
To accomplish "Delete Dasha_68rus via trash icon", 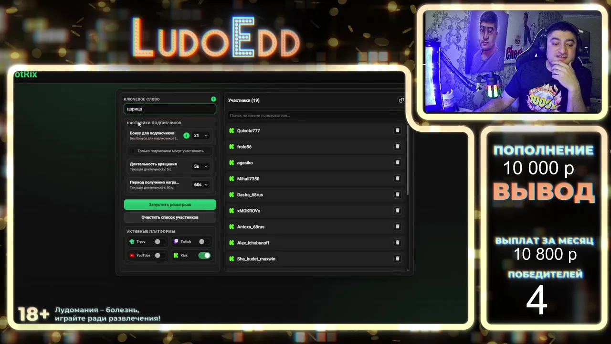I will (x=397, y=194).
